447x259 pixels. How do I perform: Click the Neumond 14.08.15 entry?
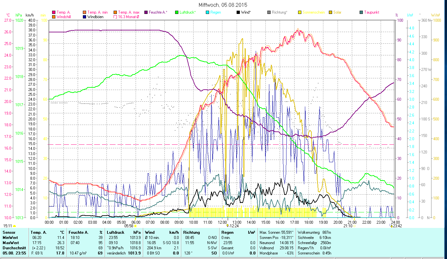point(276,243)
